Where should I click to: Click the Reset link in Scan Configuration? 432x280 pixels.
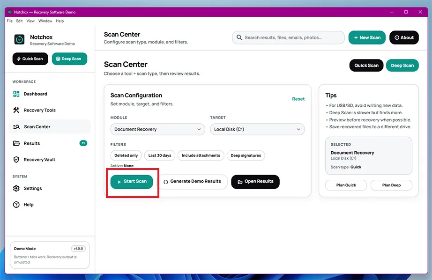pos(298,99)
